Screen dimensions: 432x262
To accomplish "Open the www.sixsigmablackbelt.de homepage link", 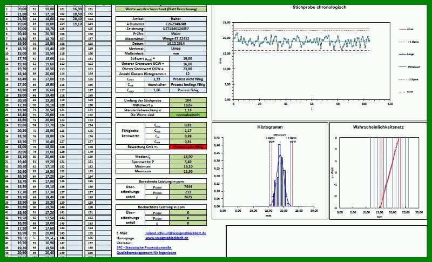I will point(167,238).
